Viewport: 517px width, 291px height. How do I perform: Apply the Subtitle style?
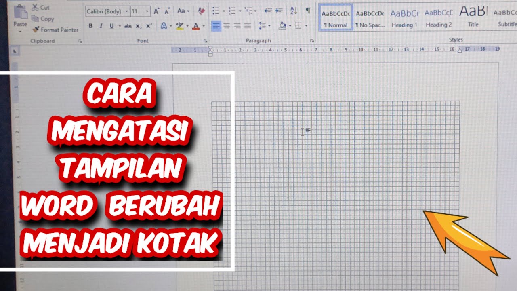[x=506, y=18]
